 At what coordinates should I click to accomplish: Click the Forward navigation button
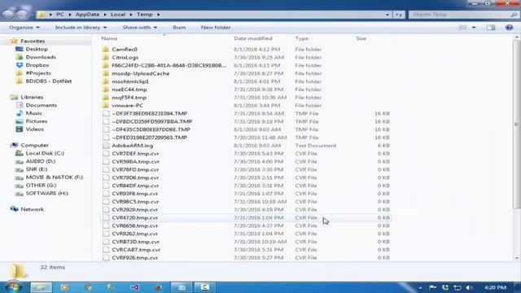click(x=22, y=15)
